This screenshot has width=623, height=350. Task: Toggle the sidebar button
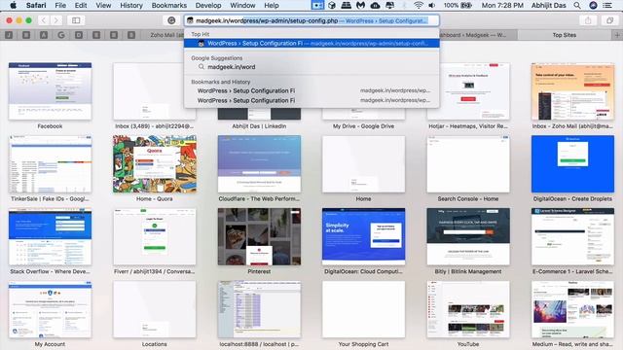[76, 20]
